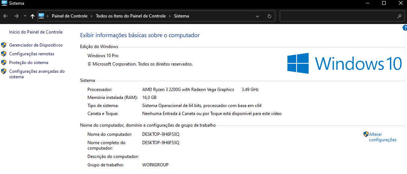Viewport: 407px width, 174px height.
Task: Click Alterar configurações link
Action: click(382, 137)
